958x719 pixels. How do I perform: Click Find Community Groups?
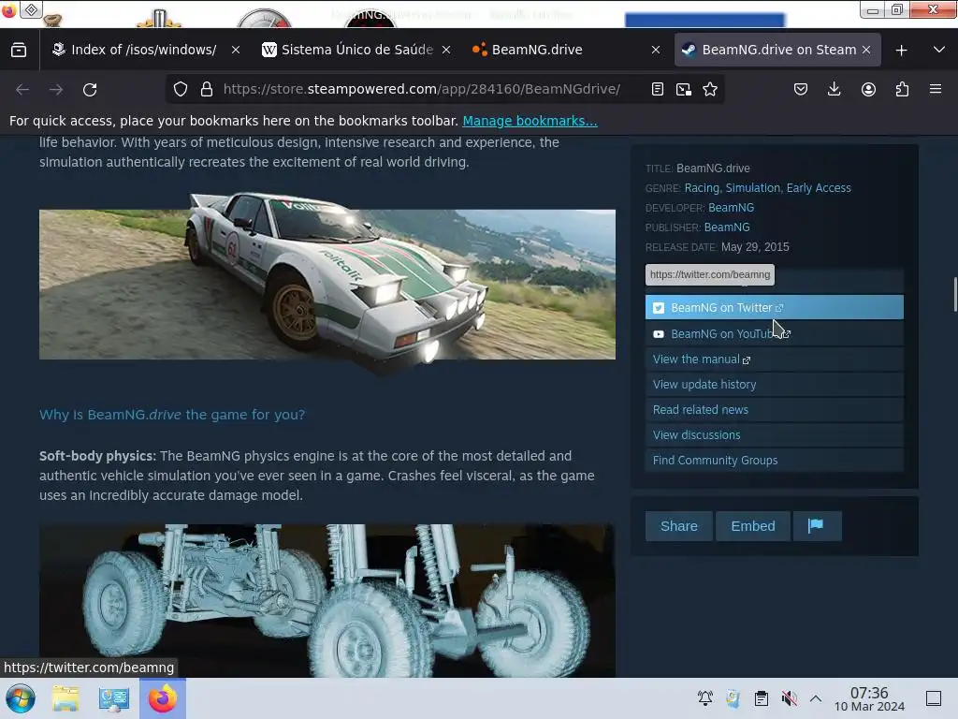click(774, 461)
